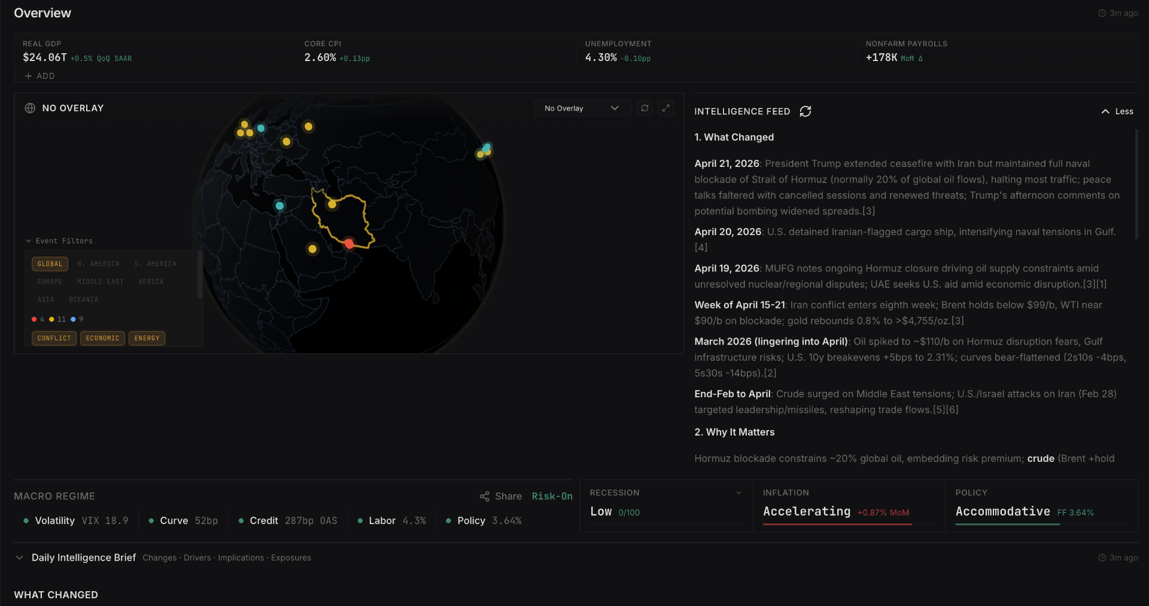Click the Volatility VIX 18.9 indicator
The width and height of the screenshot is (1149, 606).
click(76, 521)
